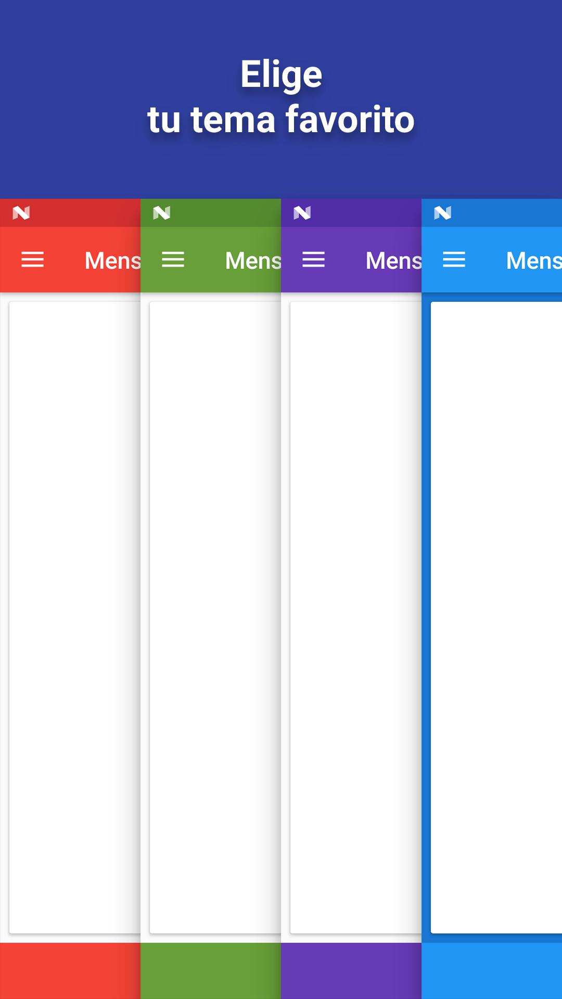Open the white card in green theme preview

pos(215,618)
